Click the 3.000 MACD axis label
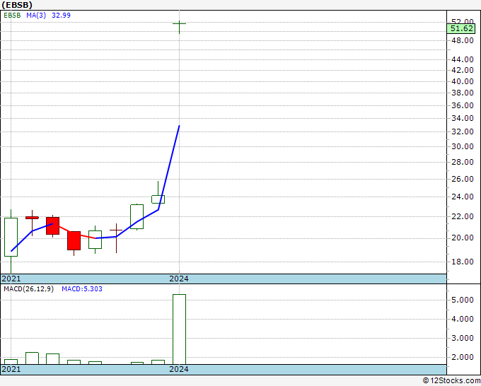 point(463,338)
